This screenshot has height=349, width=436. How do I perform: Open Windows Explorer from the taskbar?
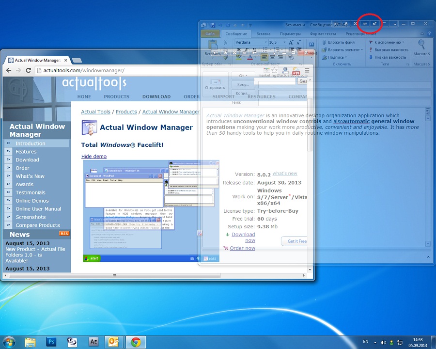coord(31,342)
